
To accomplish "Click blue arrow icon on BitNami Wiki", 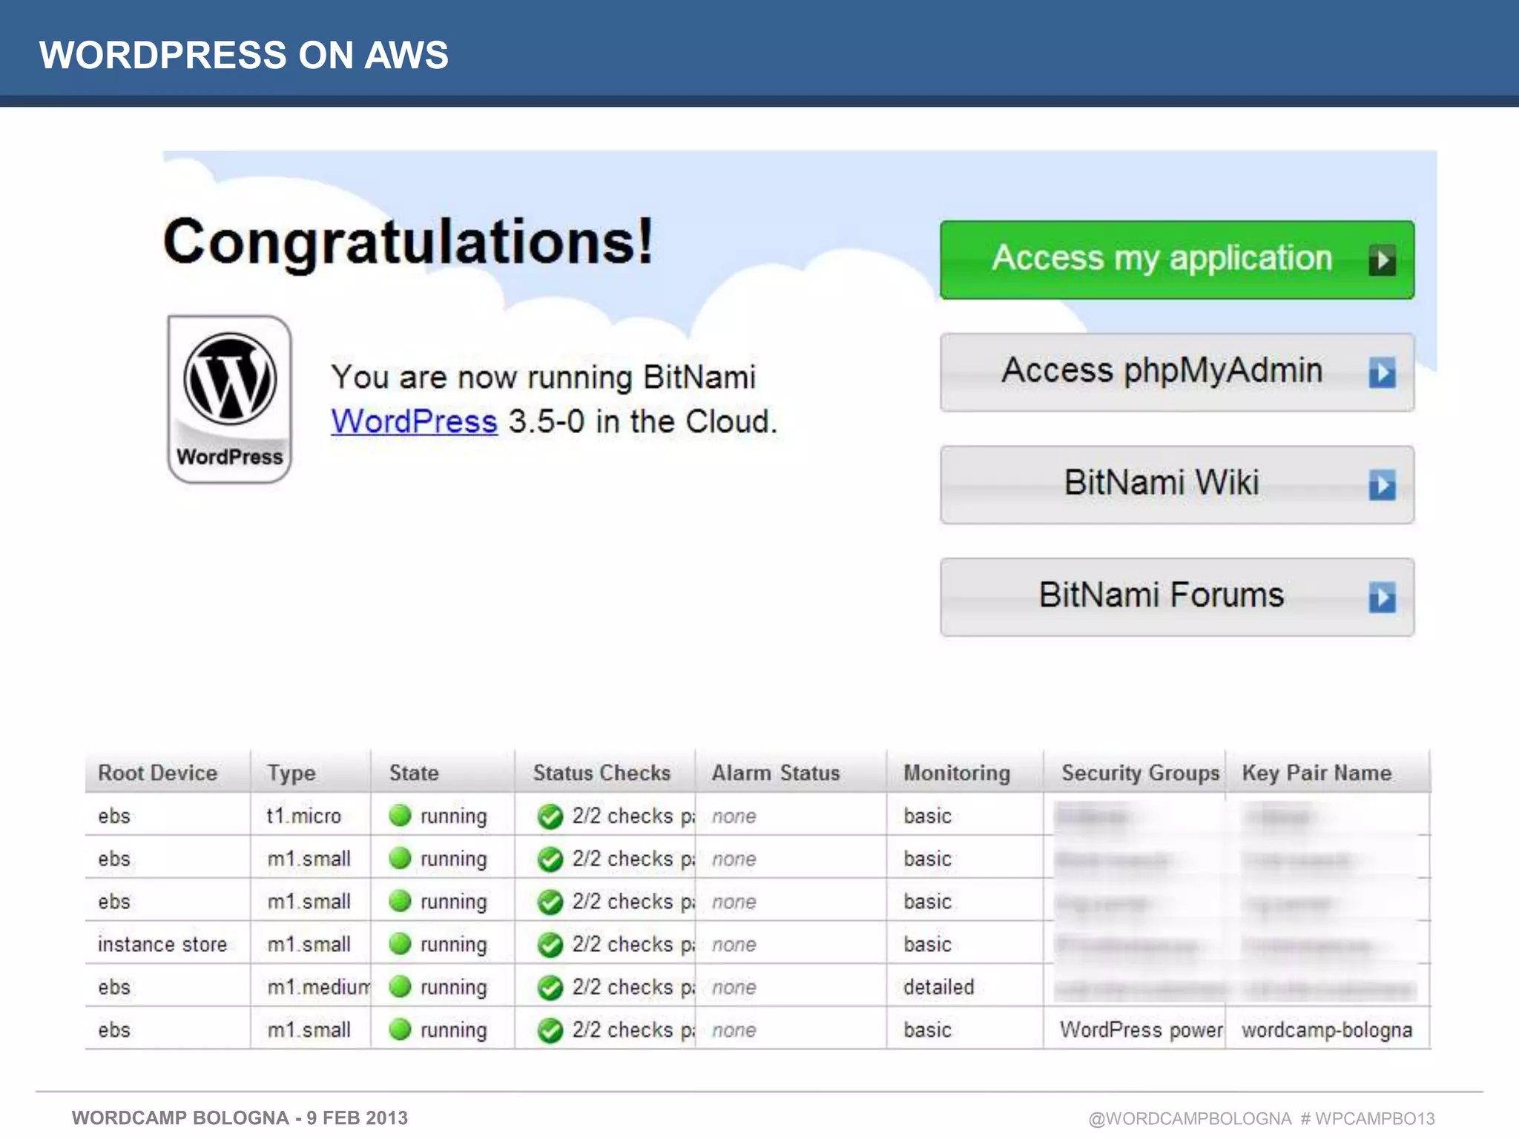I will (1382, 486).
